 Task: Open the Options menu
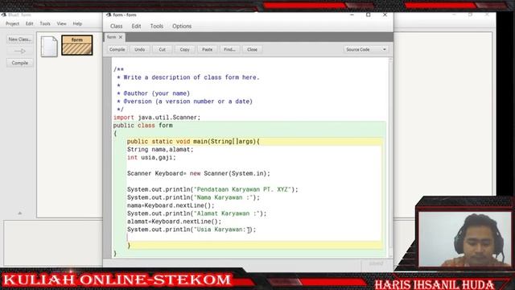point(182,26)
